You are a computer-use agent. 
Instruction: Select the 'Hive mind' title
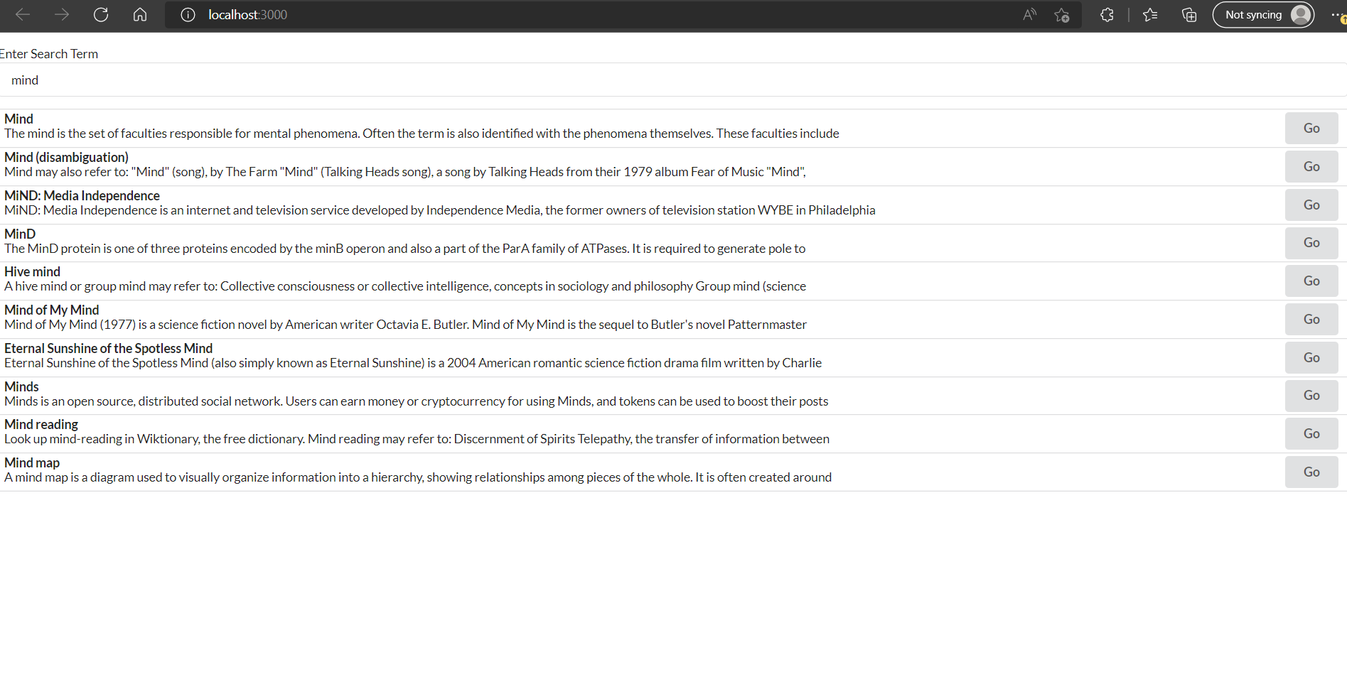point(32,272)
